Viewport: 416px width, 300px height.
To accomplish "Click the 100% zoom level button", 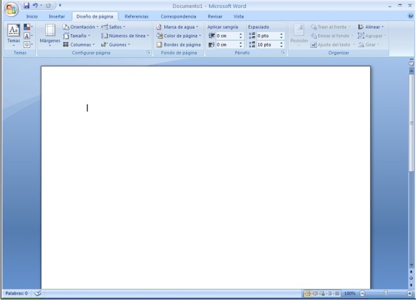I will click(x=350, y=293).
